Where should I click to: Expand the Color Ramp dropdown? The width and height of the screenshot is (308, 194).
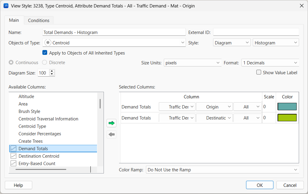222,170
